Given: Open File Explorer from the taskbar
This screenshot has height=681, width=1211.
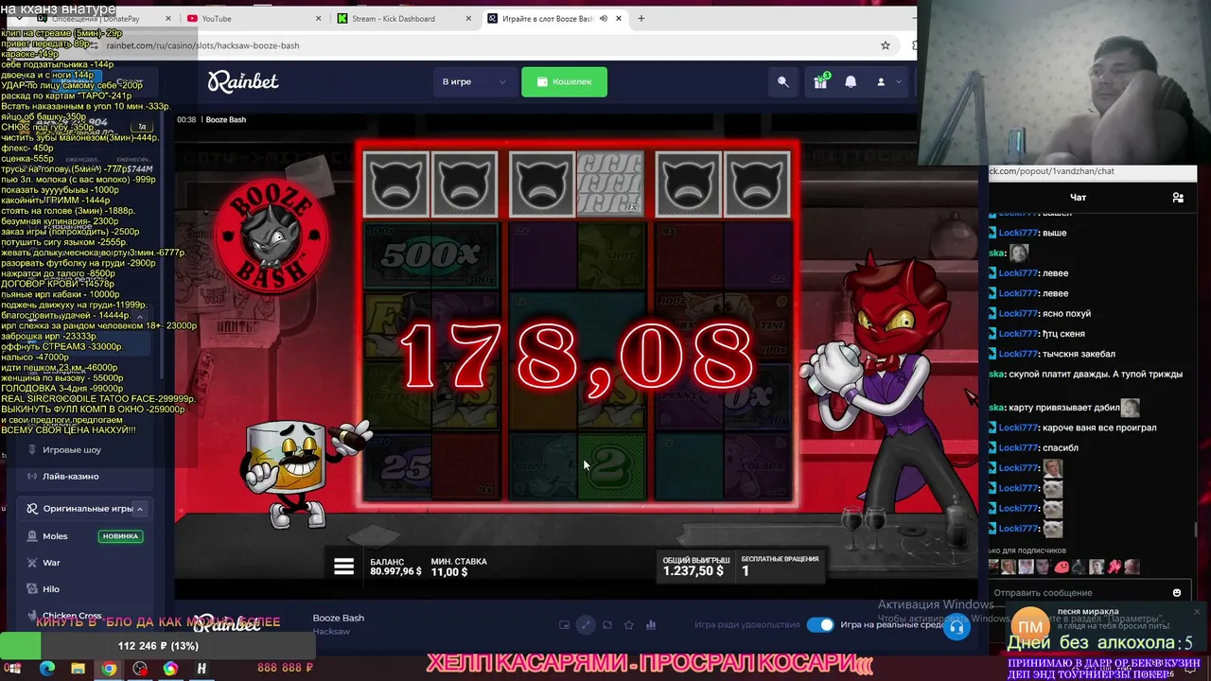Looking at the screenshot, I should pos(78,669).
